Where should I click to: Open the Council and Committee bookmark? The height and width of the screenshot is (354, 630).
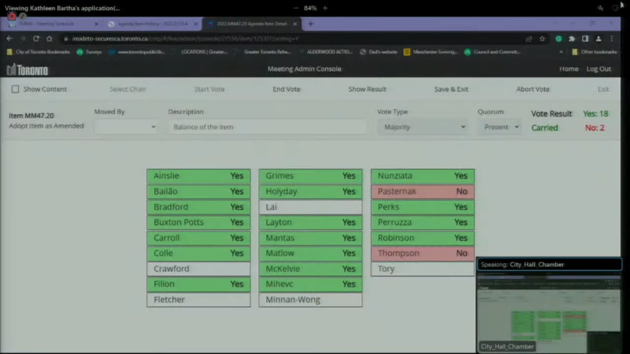(x=492, y=52)
